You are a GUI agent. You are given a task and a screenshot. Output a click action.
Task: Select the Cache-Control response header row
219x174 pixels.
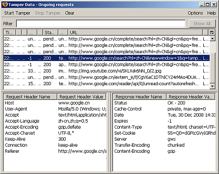point(164,109)
